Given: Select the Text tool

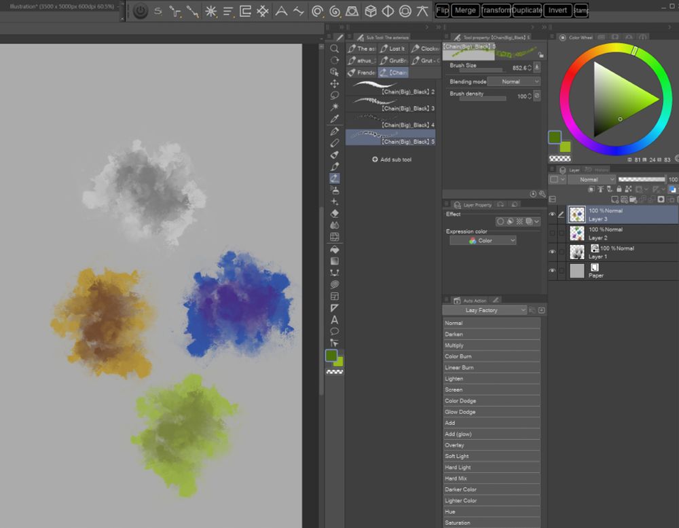Looking at the screenshot, I should pyautogui.click(x=334, y=320).
